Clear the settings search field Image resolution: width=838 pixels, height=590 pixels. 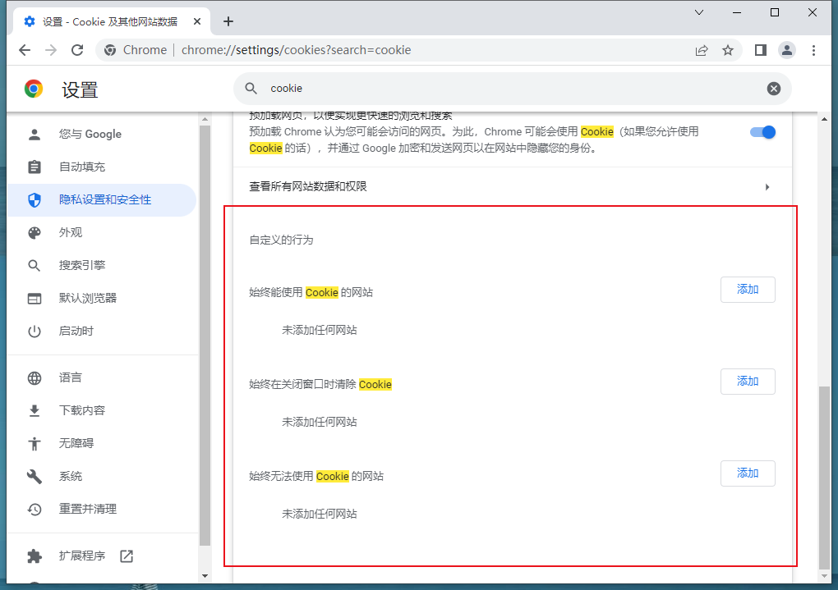coord(773,89)
